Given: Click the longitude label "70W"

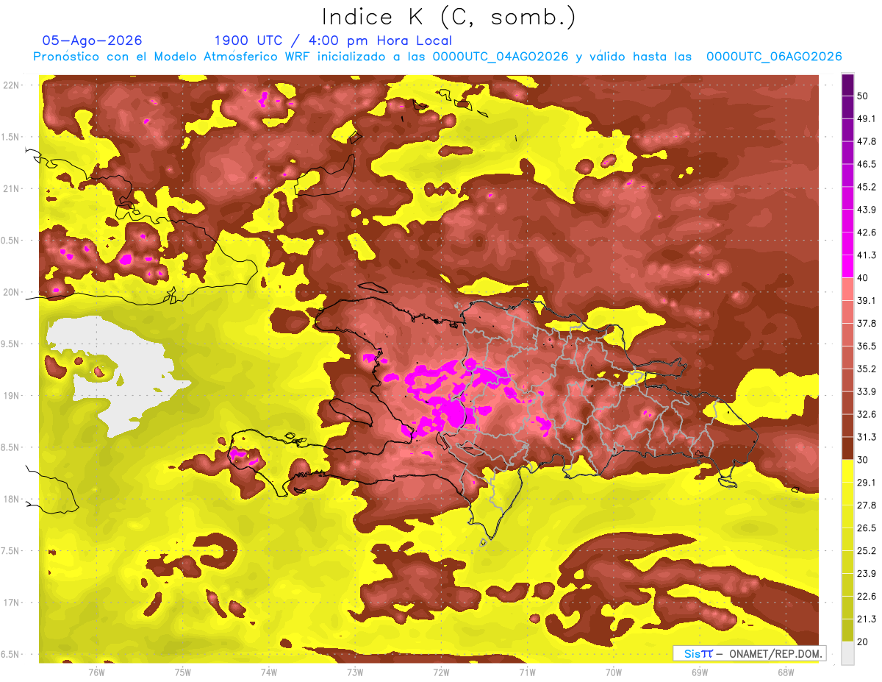Looking at the screenshot, I should (614, 672).
